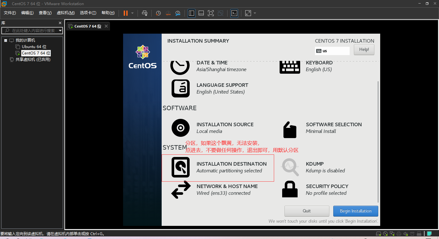
Task: Click the orange pause virtual machine button
Action: 126,13
